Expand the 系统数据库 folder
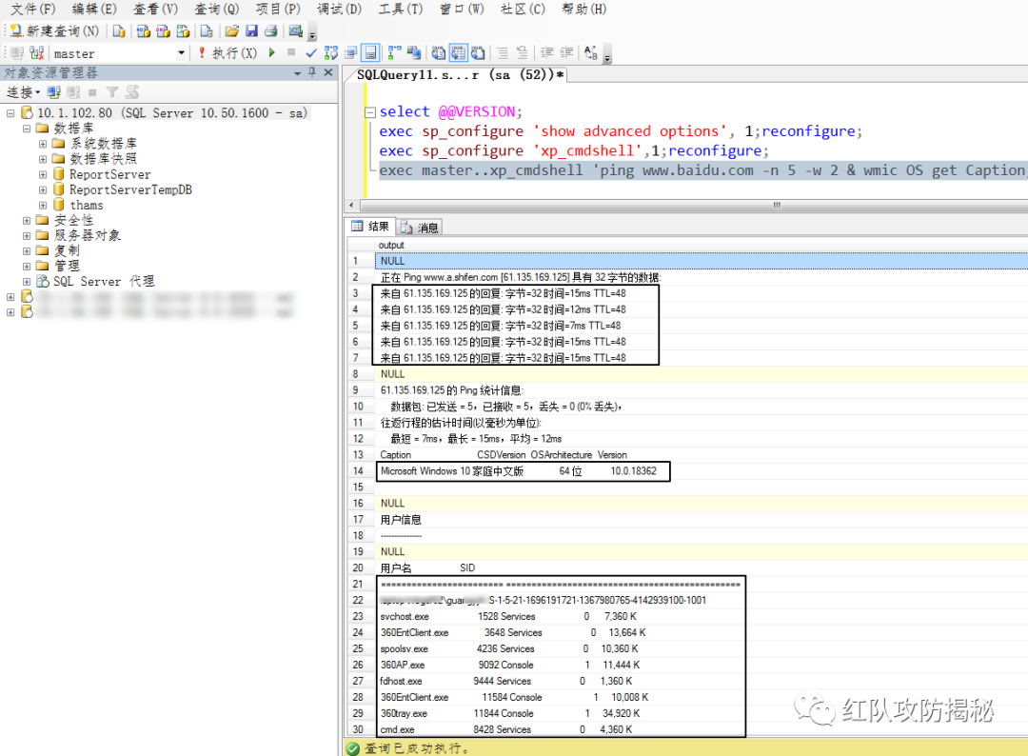 pyautogui.click(x=43, y=144)
